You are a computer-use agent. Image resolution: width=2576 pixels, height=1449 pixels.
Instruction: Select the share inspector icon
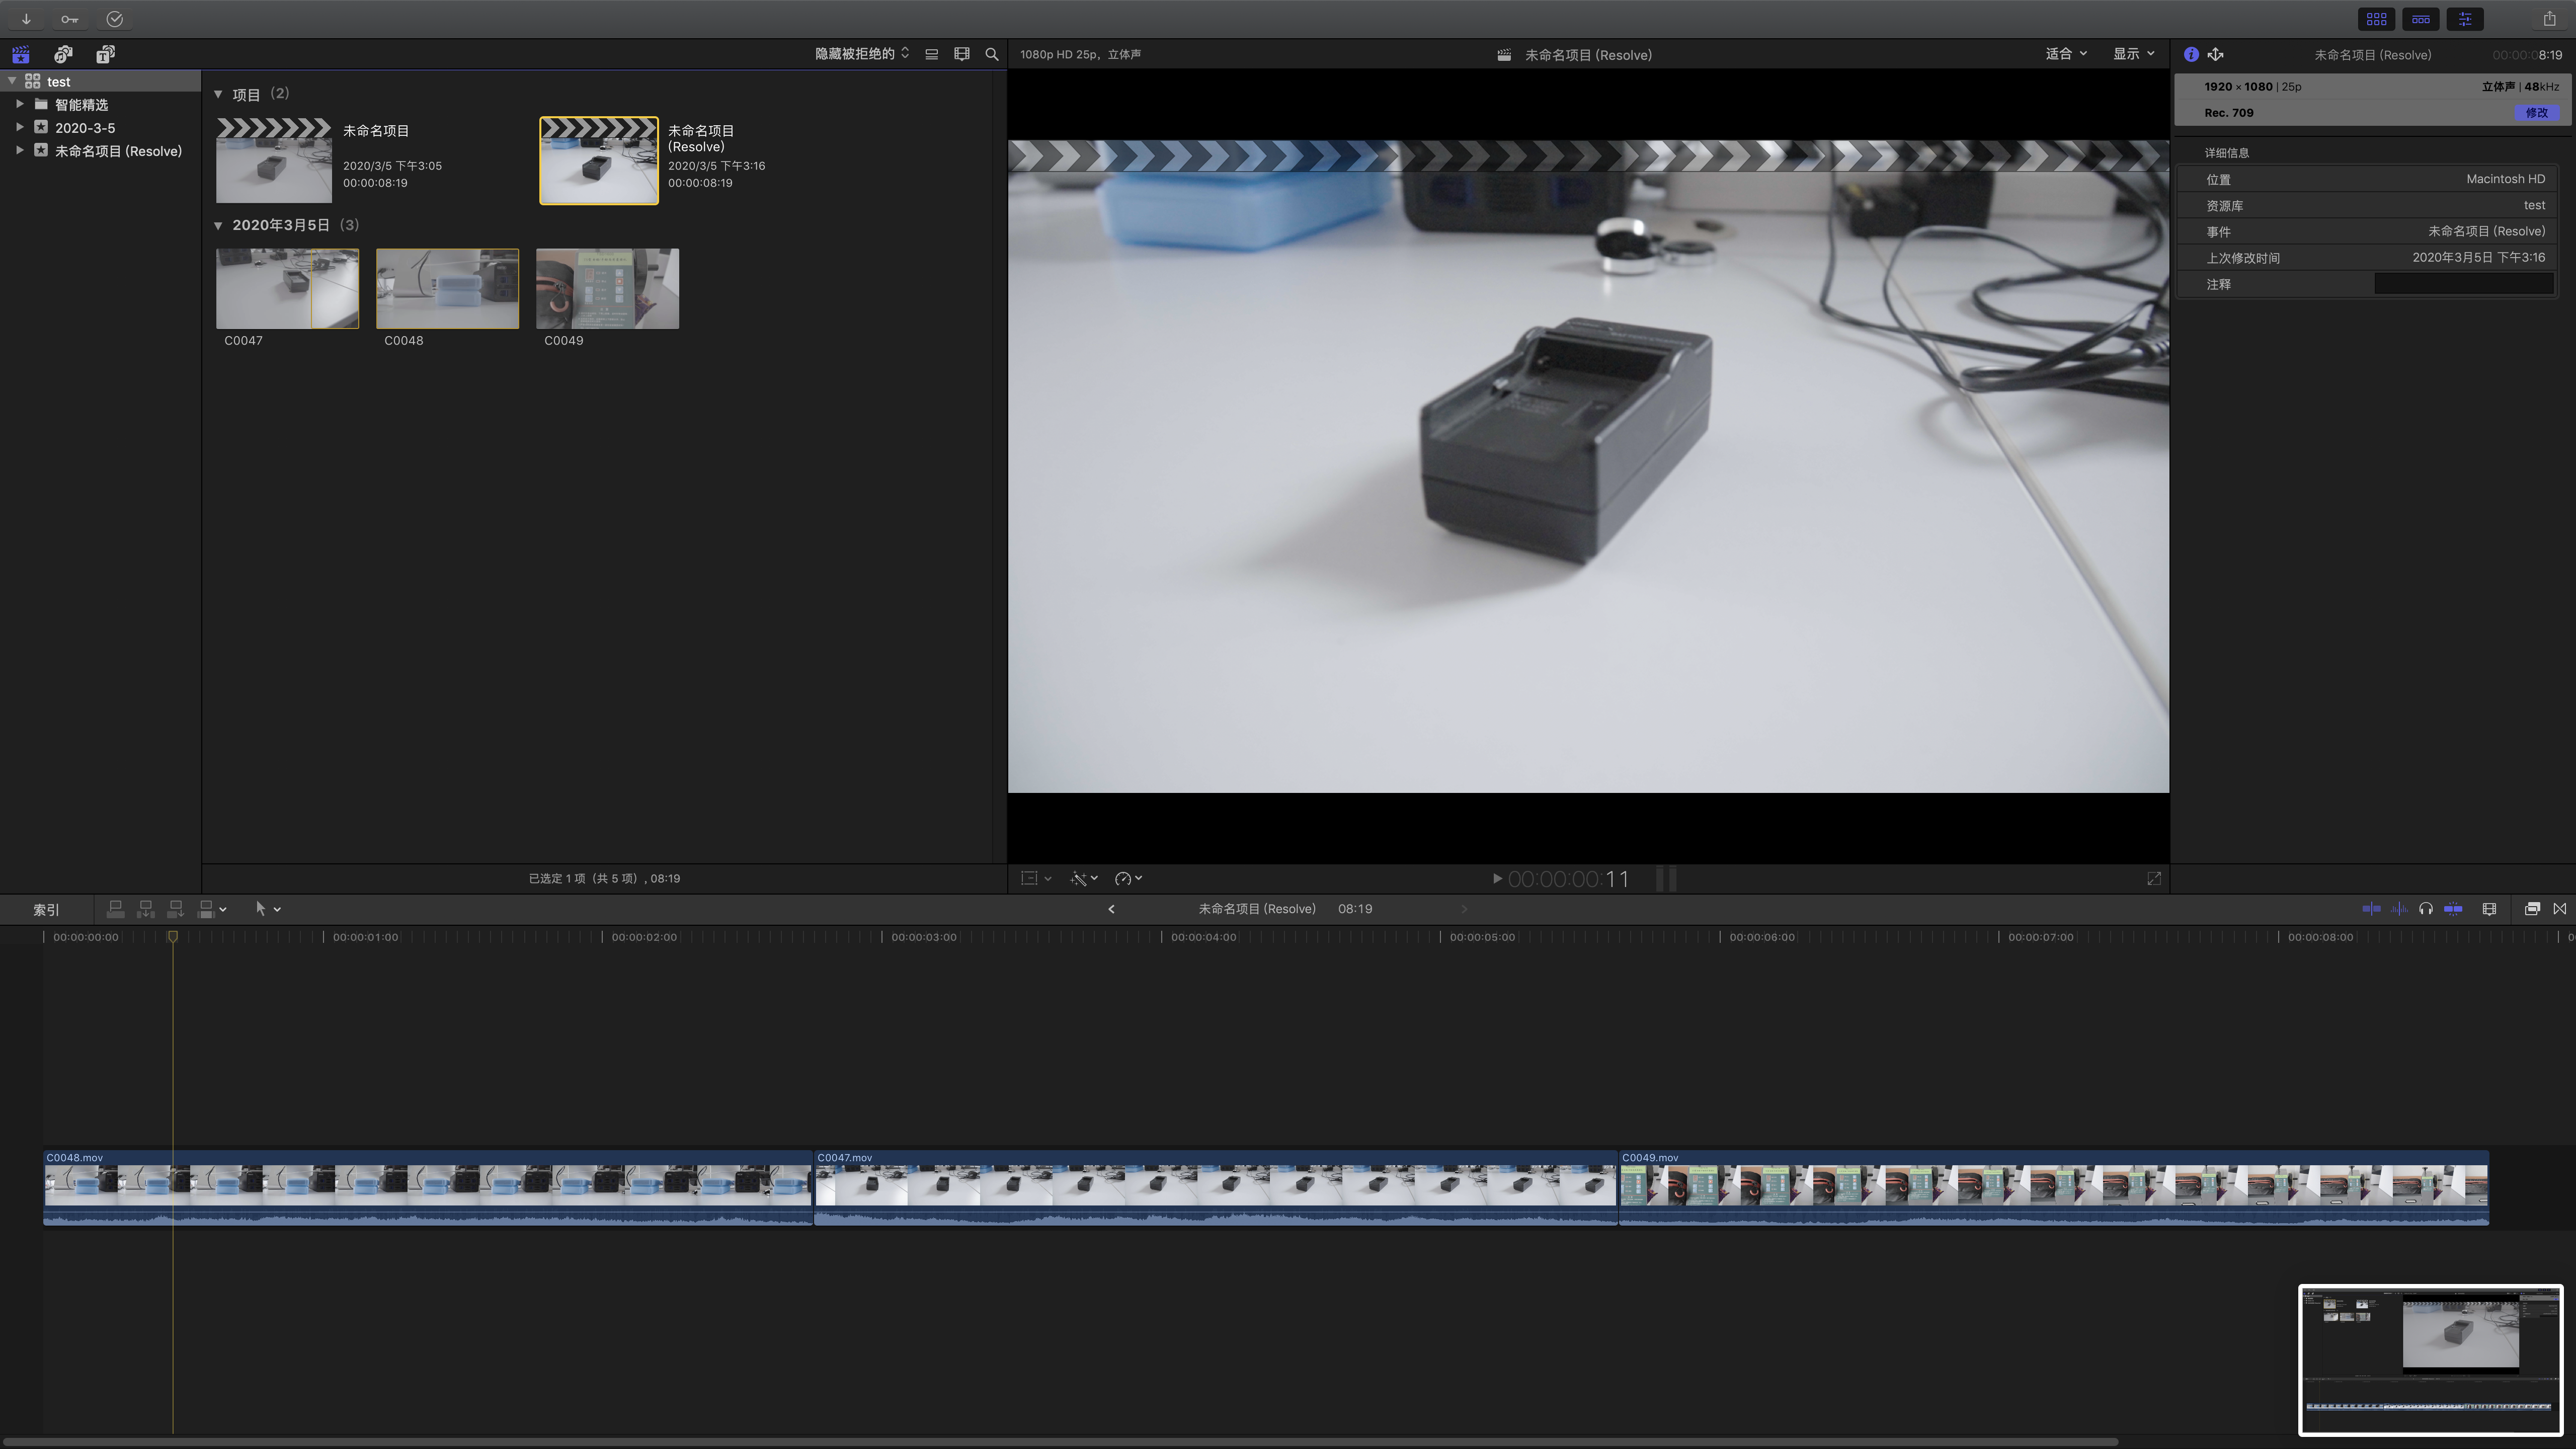pyautogui.click(x=2215, y=55)
